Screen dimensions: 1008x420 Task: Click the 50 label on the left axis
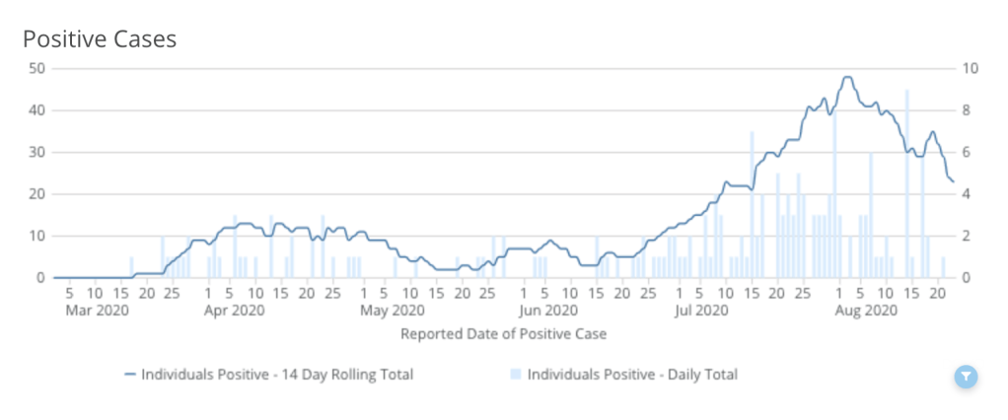coord(37,68)
